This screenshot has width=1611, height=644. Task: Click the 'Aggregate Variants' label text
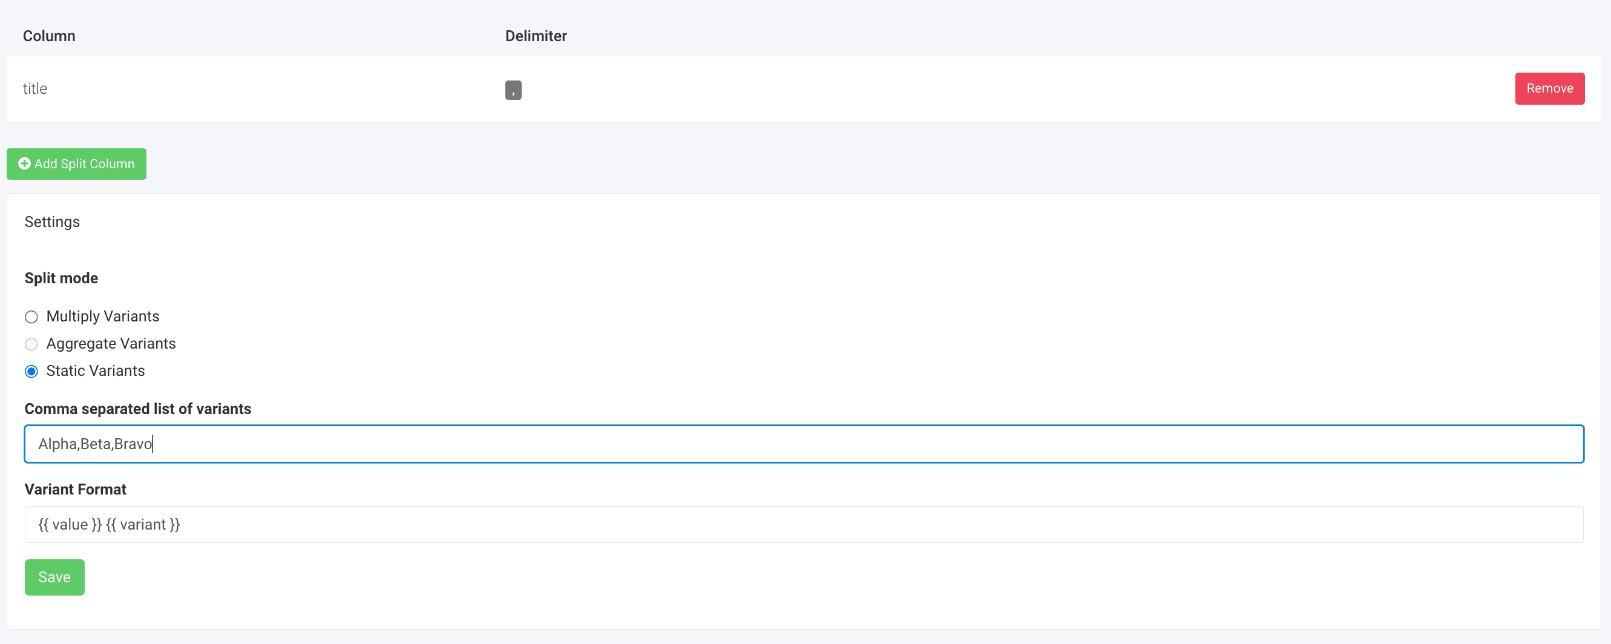point(111,344)
